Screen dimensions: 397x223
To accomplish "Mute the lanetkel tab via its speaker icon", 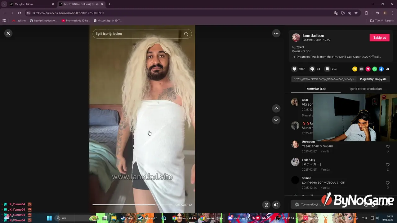I will tap(97, 4).
